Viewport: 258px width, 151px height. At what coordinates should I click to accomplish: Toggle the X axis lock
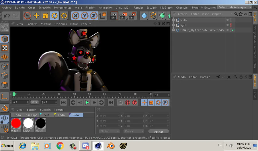[76, 16]
